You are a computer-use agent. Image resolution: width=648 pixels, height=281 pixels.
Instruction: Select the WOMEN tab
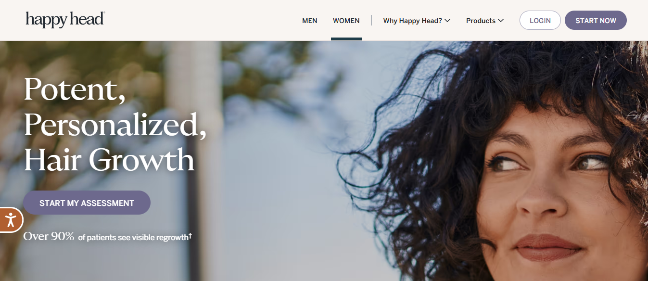[x=346, y=21]
